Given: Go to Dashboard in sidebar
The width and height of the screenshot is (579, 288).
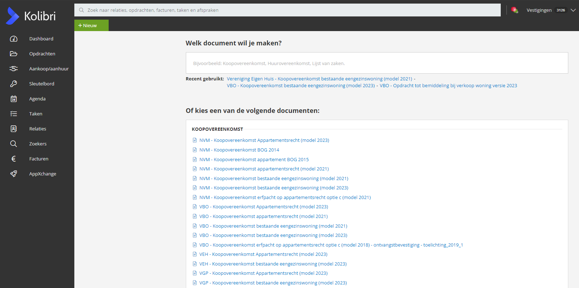Looking at the screenshot, I should 41,39.
